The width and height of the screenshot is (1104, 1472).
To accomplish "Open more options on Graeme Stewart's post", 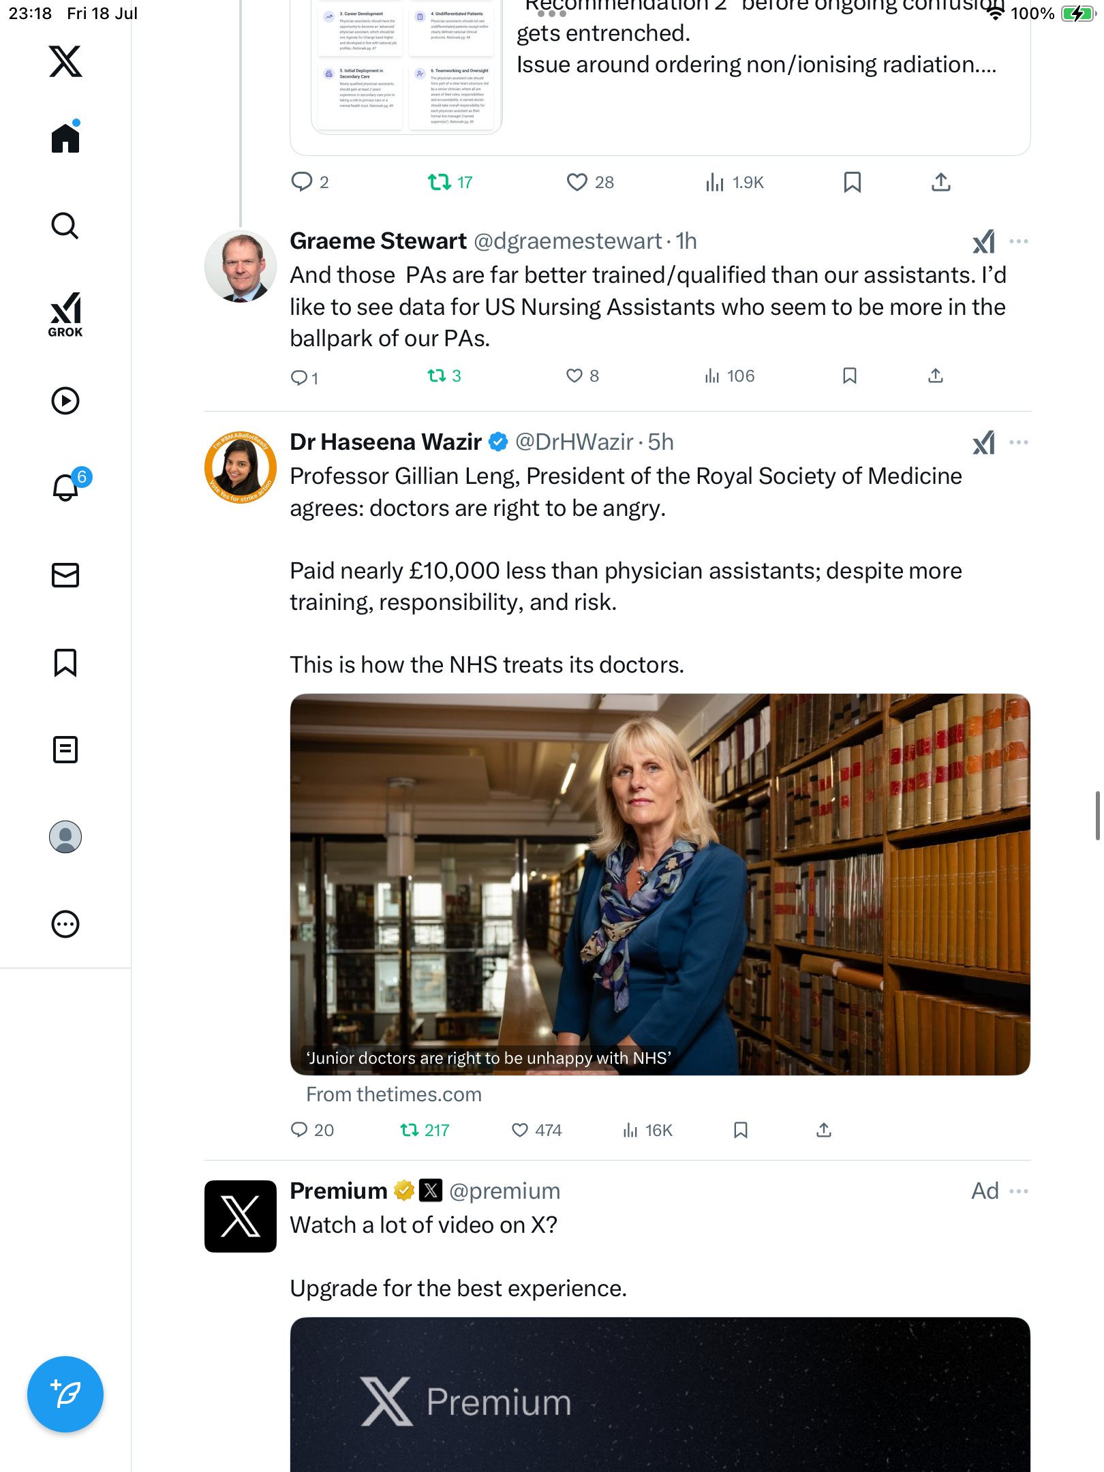I will tap(1019, 241).
